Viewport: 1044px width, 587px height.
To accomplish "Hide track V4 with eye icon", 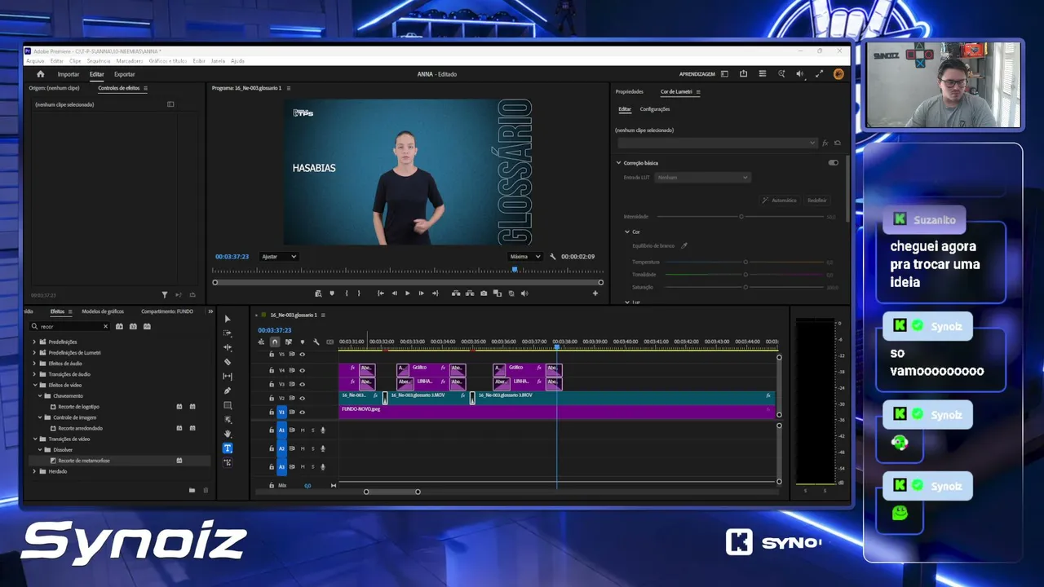I will 302,370.
